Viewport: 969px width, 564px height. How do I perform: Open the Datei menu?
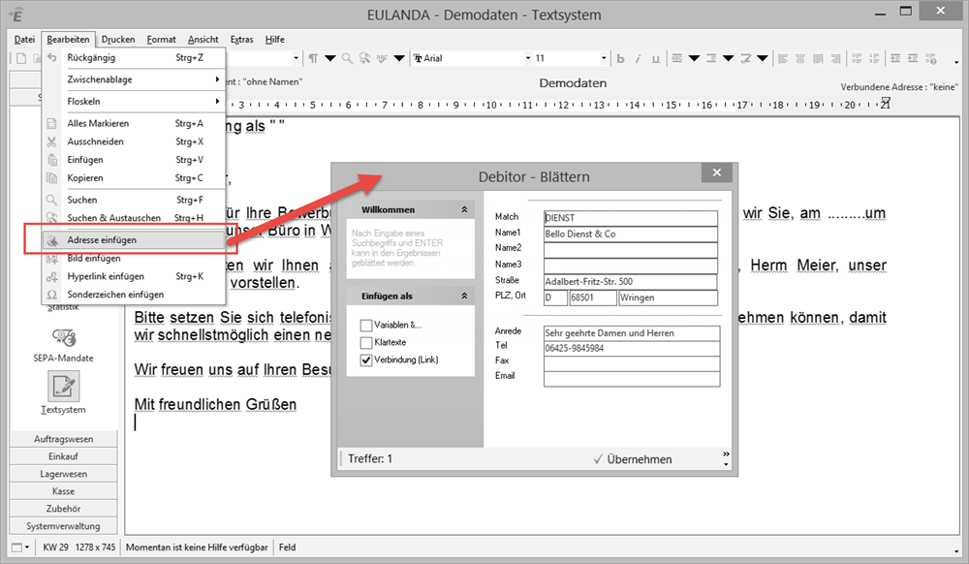pyautogui.click(x=25, y=39)
